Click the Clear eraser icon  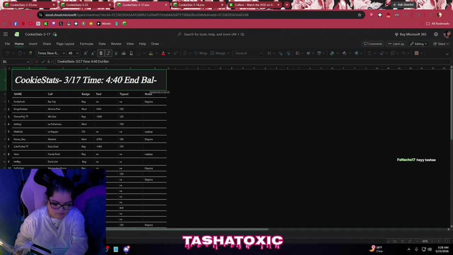coord(382,53)
